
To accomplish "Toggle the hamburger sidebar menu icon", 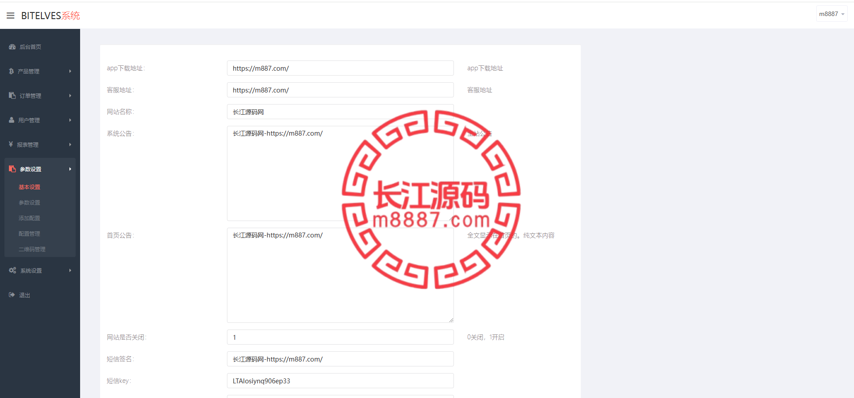I will coord(11,16).
